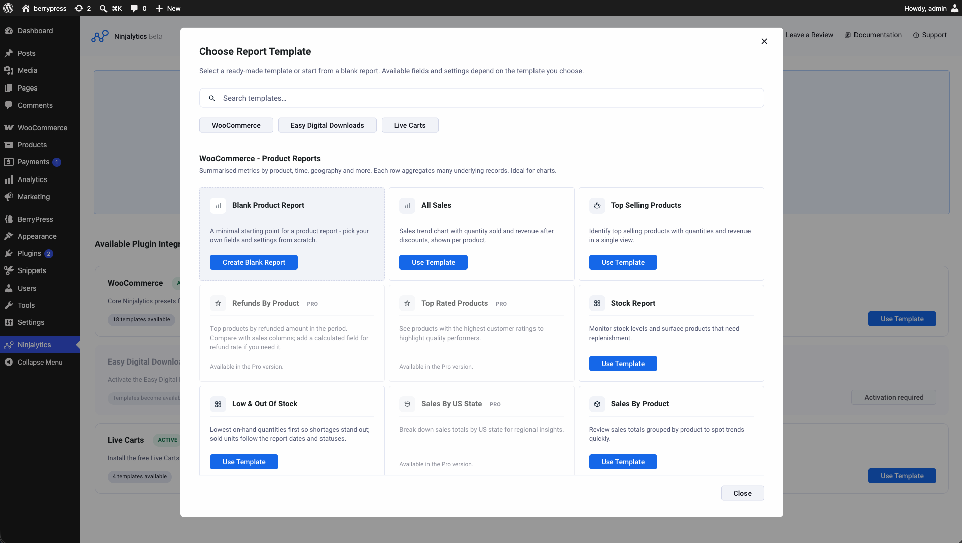Filter templates by Live Carts
The height and width of the screenshot is (543, 962).
pyautogui.click(x=410, y=125)
